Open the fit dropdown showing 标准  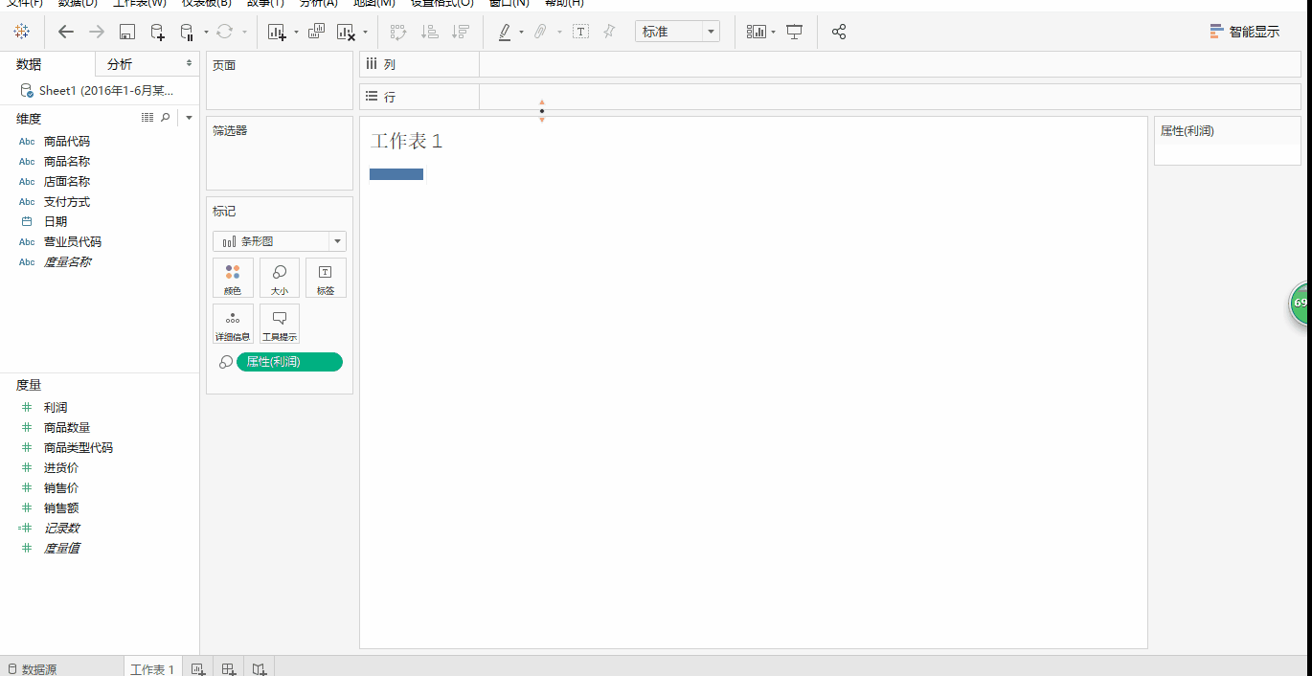pyautogui.click(x=709, y=31)
